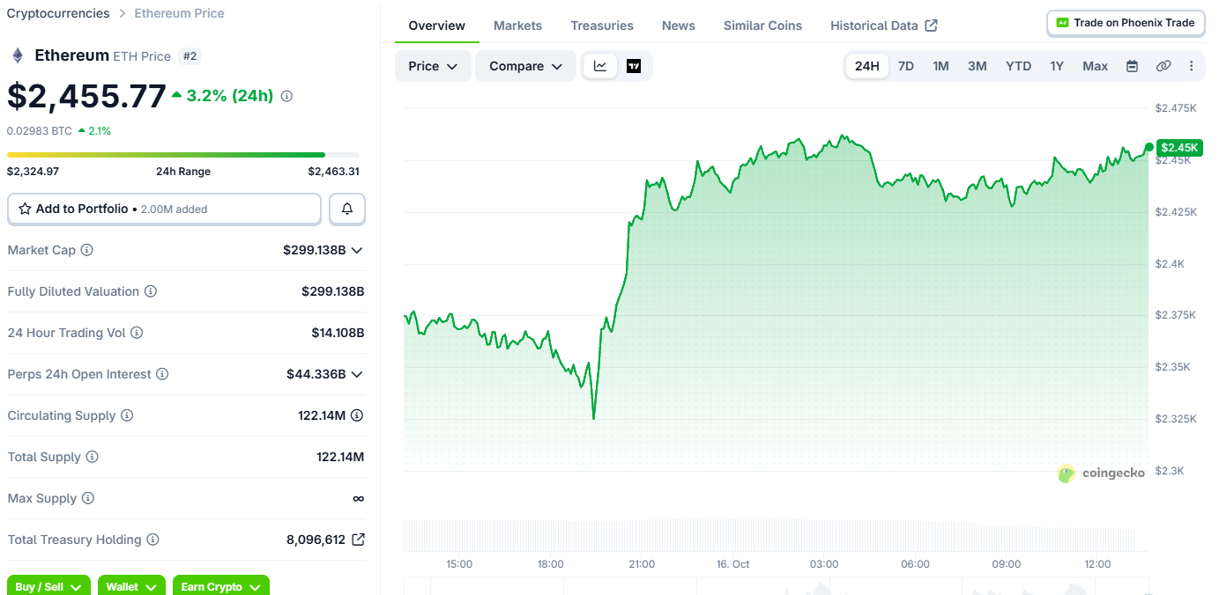Click the 0.02983 BTC value

40,130
